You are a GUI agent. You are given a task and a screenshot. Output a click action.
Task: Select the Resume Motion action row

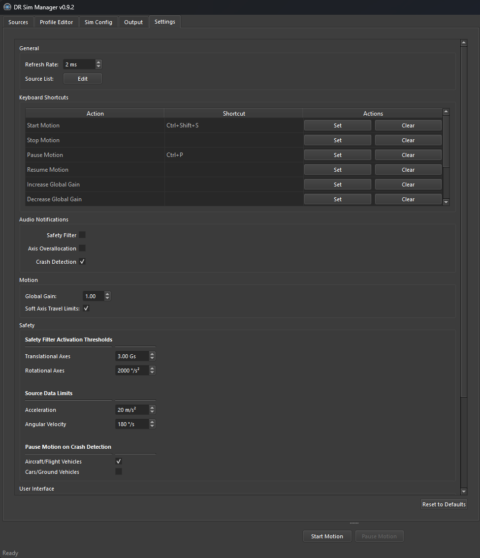95,170
